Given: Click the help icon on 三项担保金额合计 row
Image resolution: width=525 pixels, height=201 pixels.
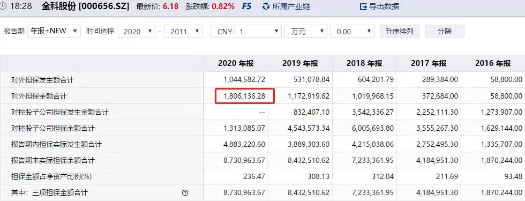Looking at the screenshot, I should [185, 192].
